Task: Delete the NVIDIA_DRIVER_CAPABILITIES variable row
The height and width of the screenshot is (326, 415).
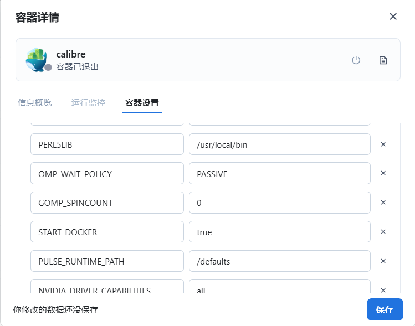Action: [x=383, y=290]
